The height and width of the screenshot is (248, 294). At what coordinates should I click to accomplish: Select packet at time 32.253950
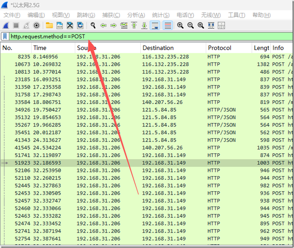point(146,170)
